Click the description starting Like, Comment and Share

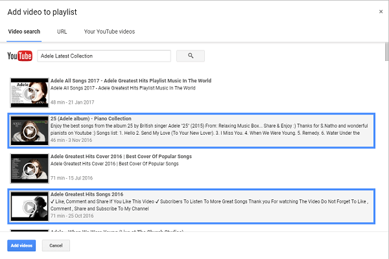[209, 205]
